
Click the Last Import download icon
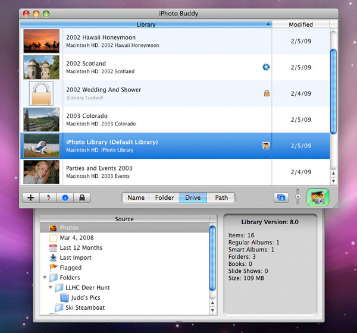(53, 257)
